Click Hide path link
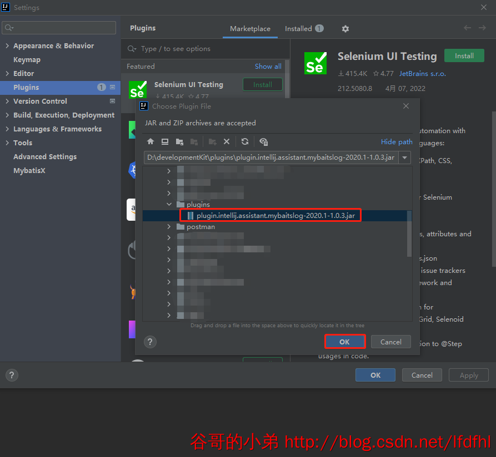The image size is (496, 457). click(x=397, y=142)
